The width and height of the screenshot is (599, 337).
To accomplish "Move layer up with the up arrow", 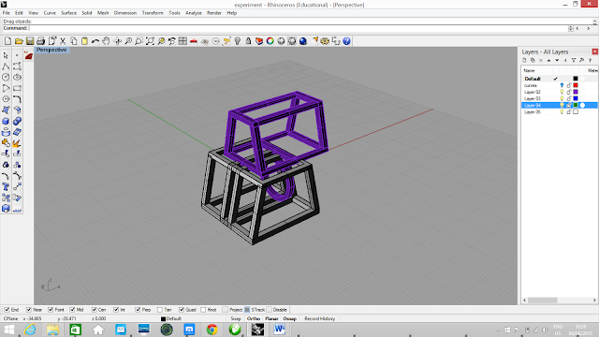I will (549, 60).
